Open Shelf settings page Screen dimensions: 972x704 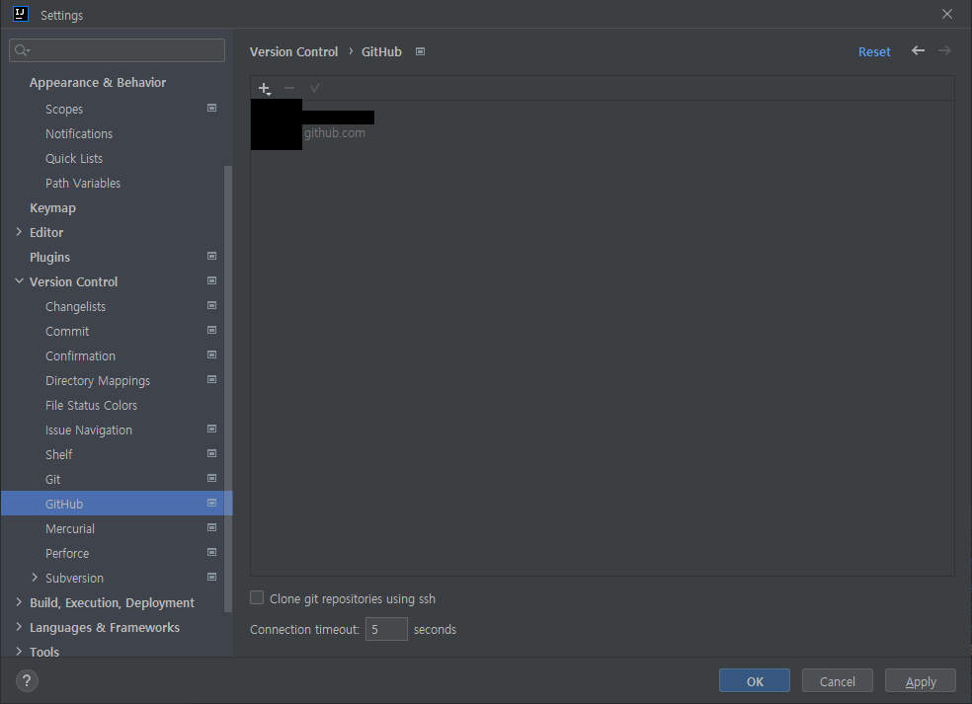58,455
